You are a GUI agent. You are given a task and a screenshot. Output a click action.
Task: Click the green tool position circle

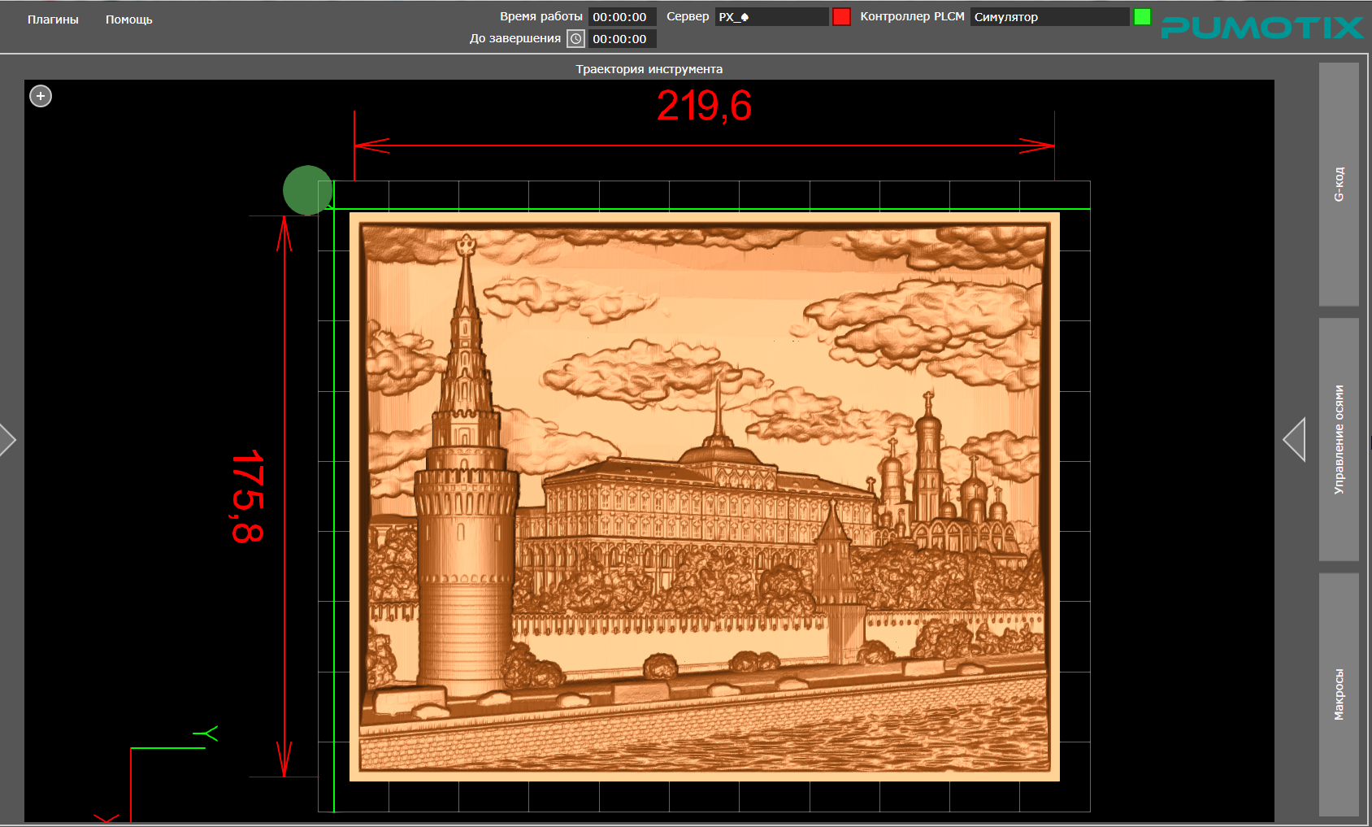[307, 190]
